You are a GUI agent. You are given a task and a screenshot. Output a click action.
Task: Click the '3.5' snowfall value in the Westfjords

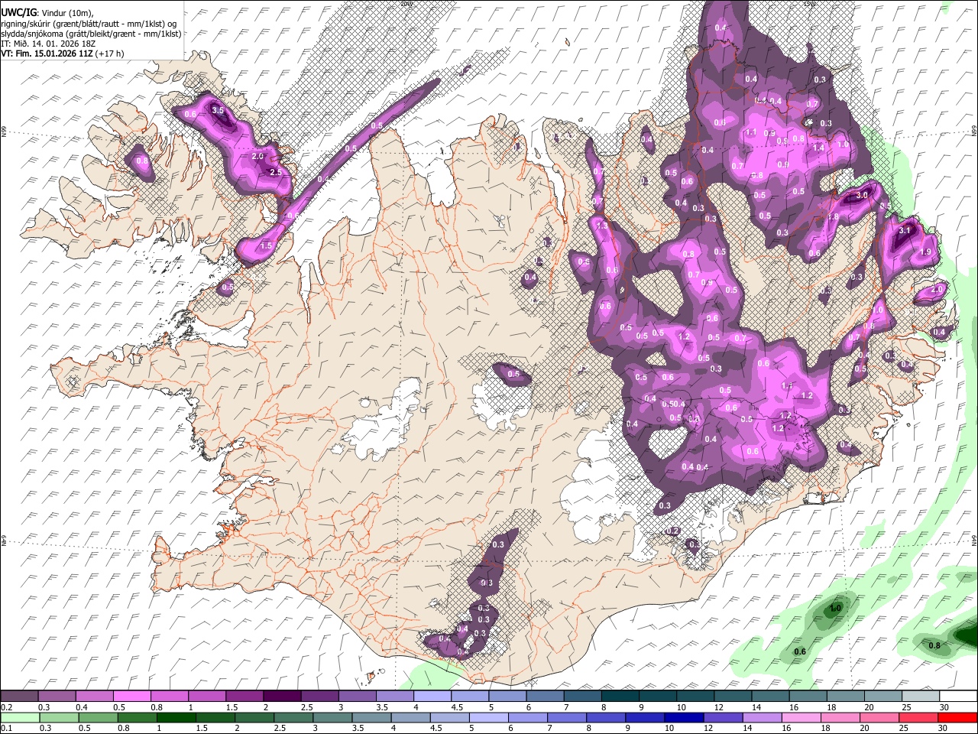click(218, 111)
